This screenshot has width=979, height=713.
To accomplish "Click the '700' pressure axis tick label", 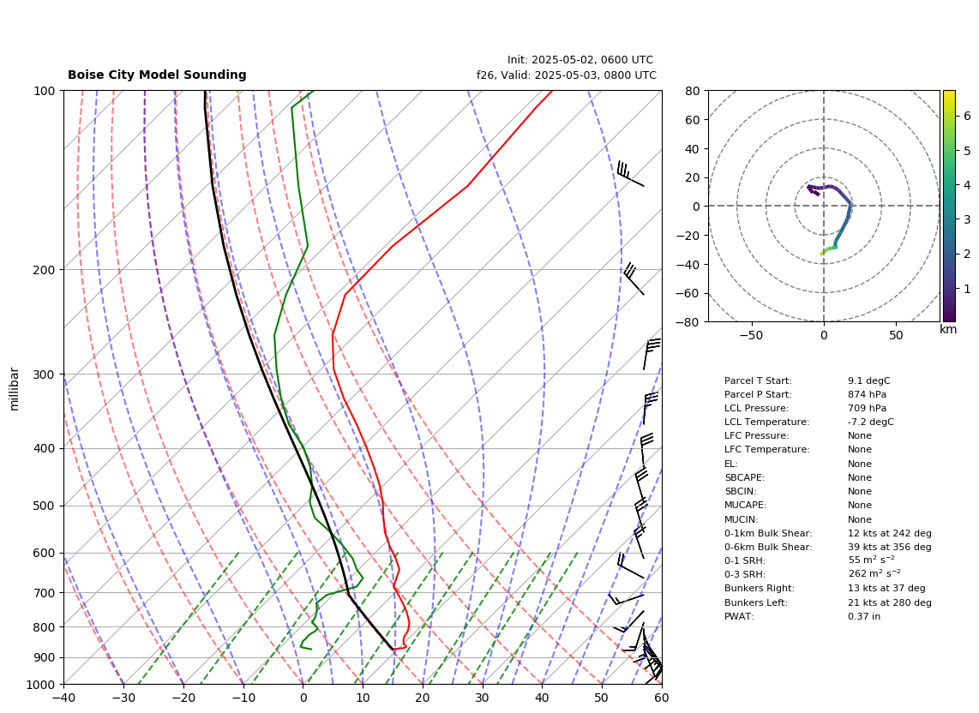I will [45, 593].
